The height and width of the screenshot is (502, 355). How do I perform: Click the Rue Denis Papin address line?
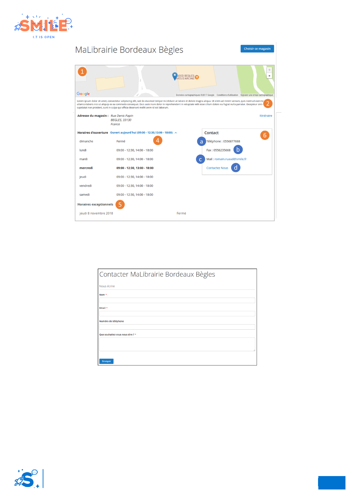122,116
